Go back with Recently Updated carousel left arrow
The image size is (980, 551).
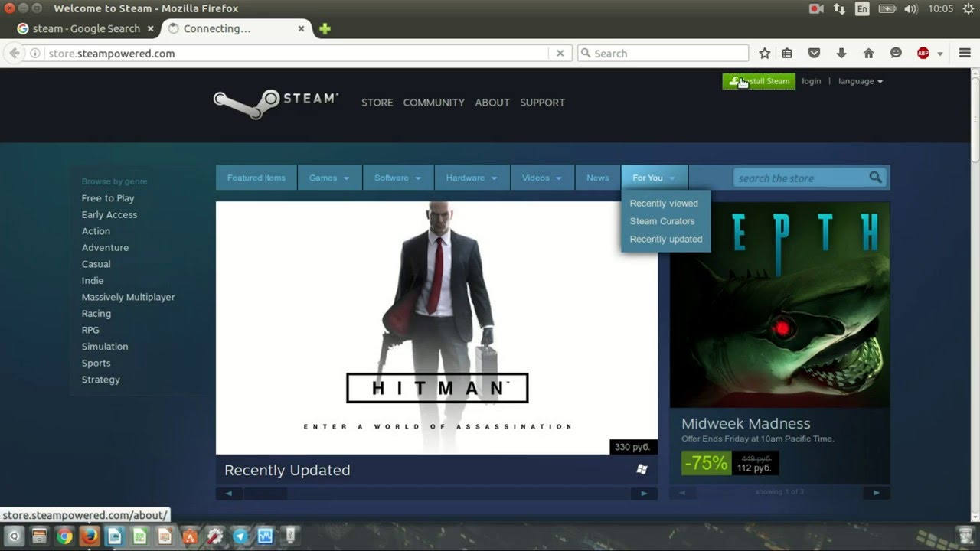tap(229, 494)
